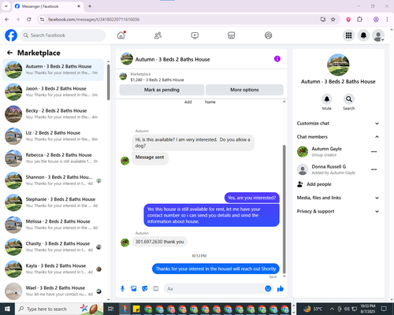Open Windows Task View
The height and width of the screenshot is (315, 394).
pos(111,309)
